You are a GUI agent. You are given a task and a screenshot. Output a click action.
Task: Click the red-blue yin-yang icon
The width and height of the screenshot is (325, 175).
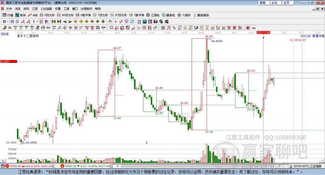point(248,28)
